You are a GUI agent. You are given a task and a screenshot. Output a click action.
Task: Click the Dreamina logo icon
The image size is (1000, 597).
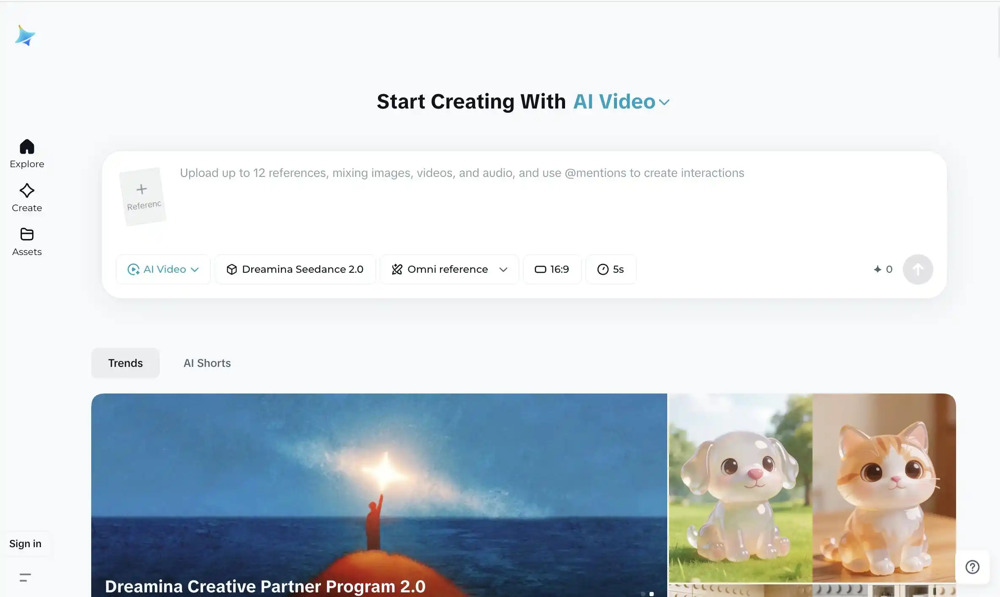tap(25, 35)
